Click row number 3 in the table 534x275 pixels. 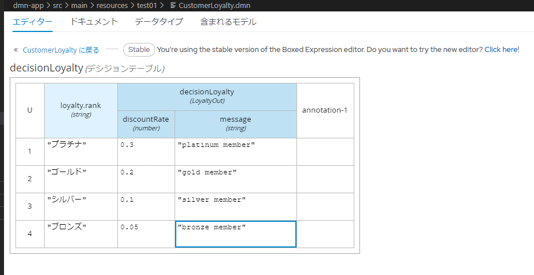click(30, 206)
